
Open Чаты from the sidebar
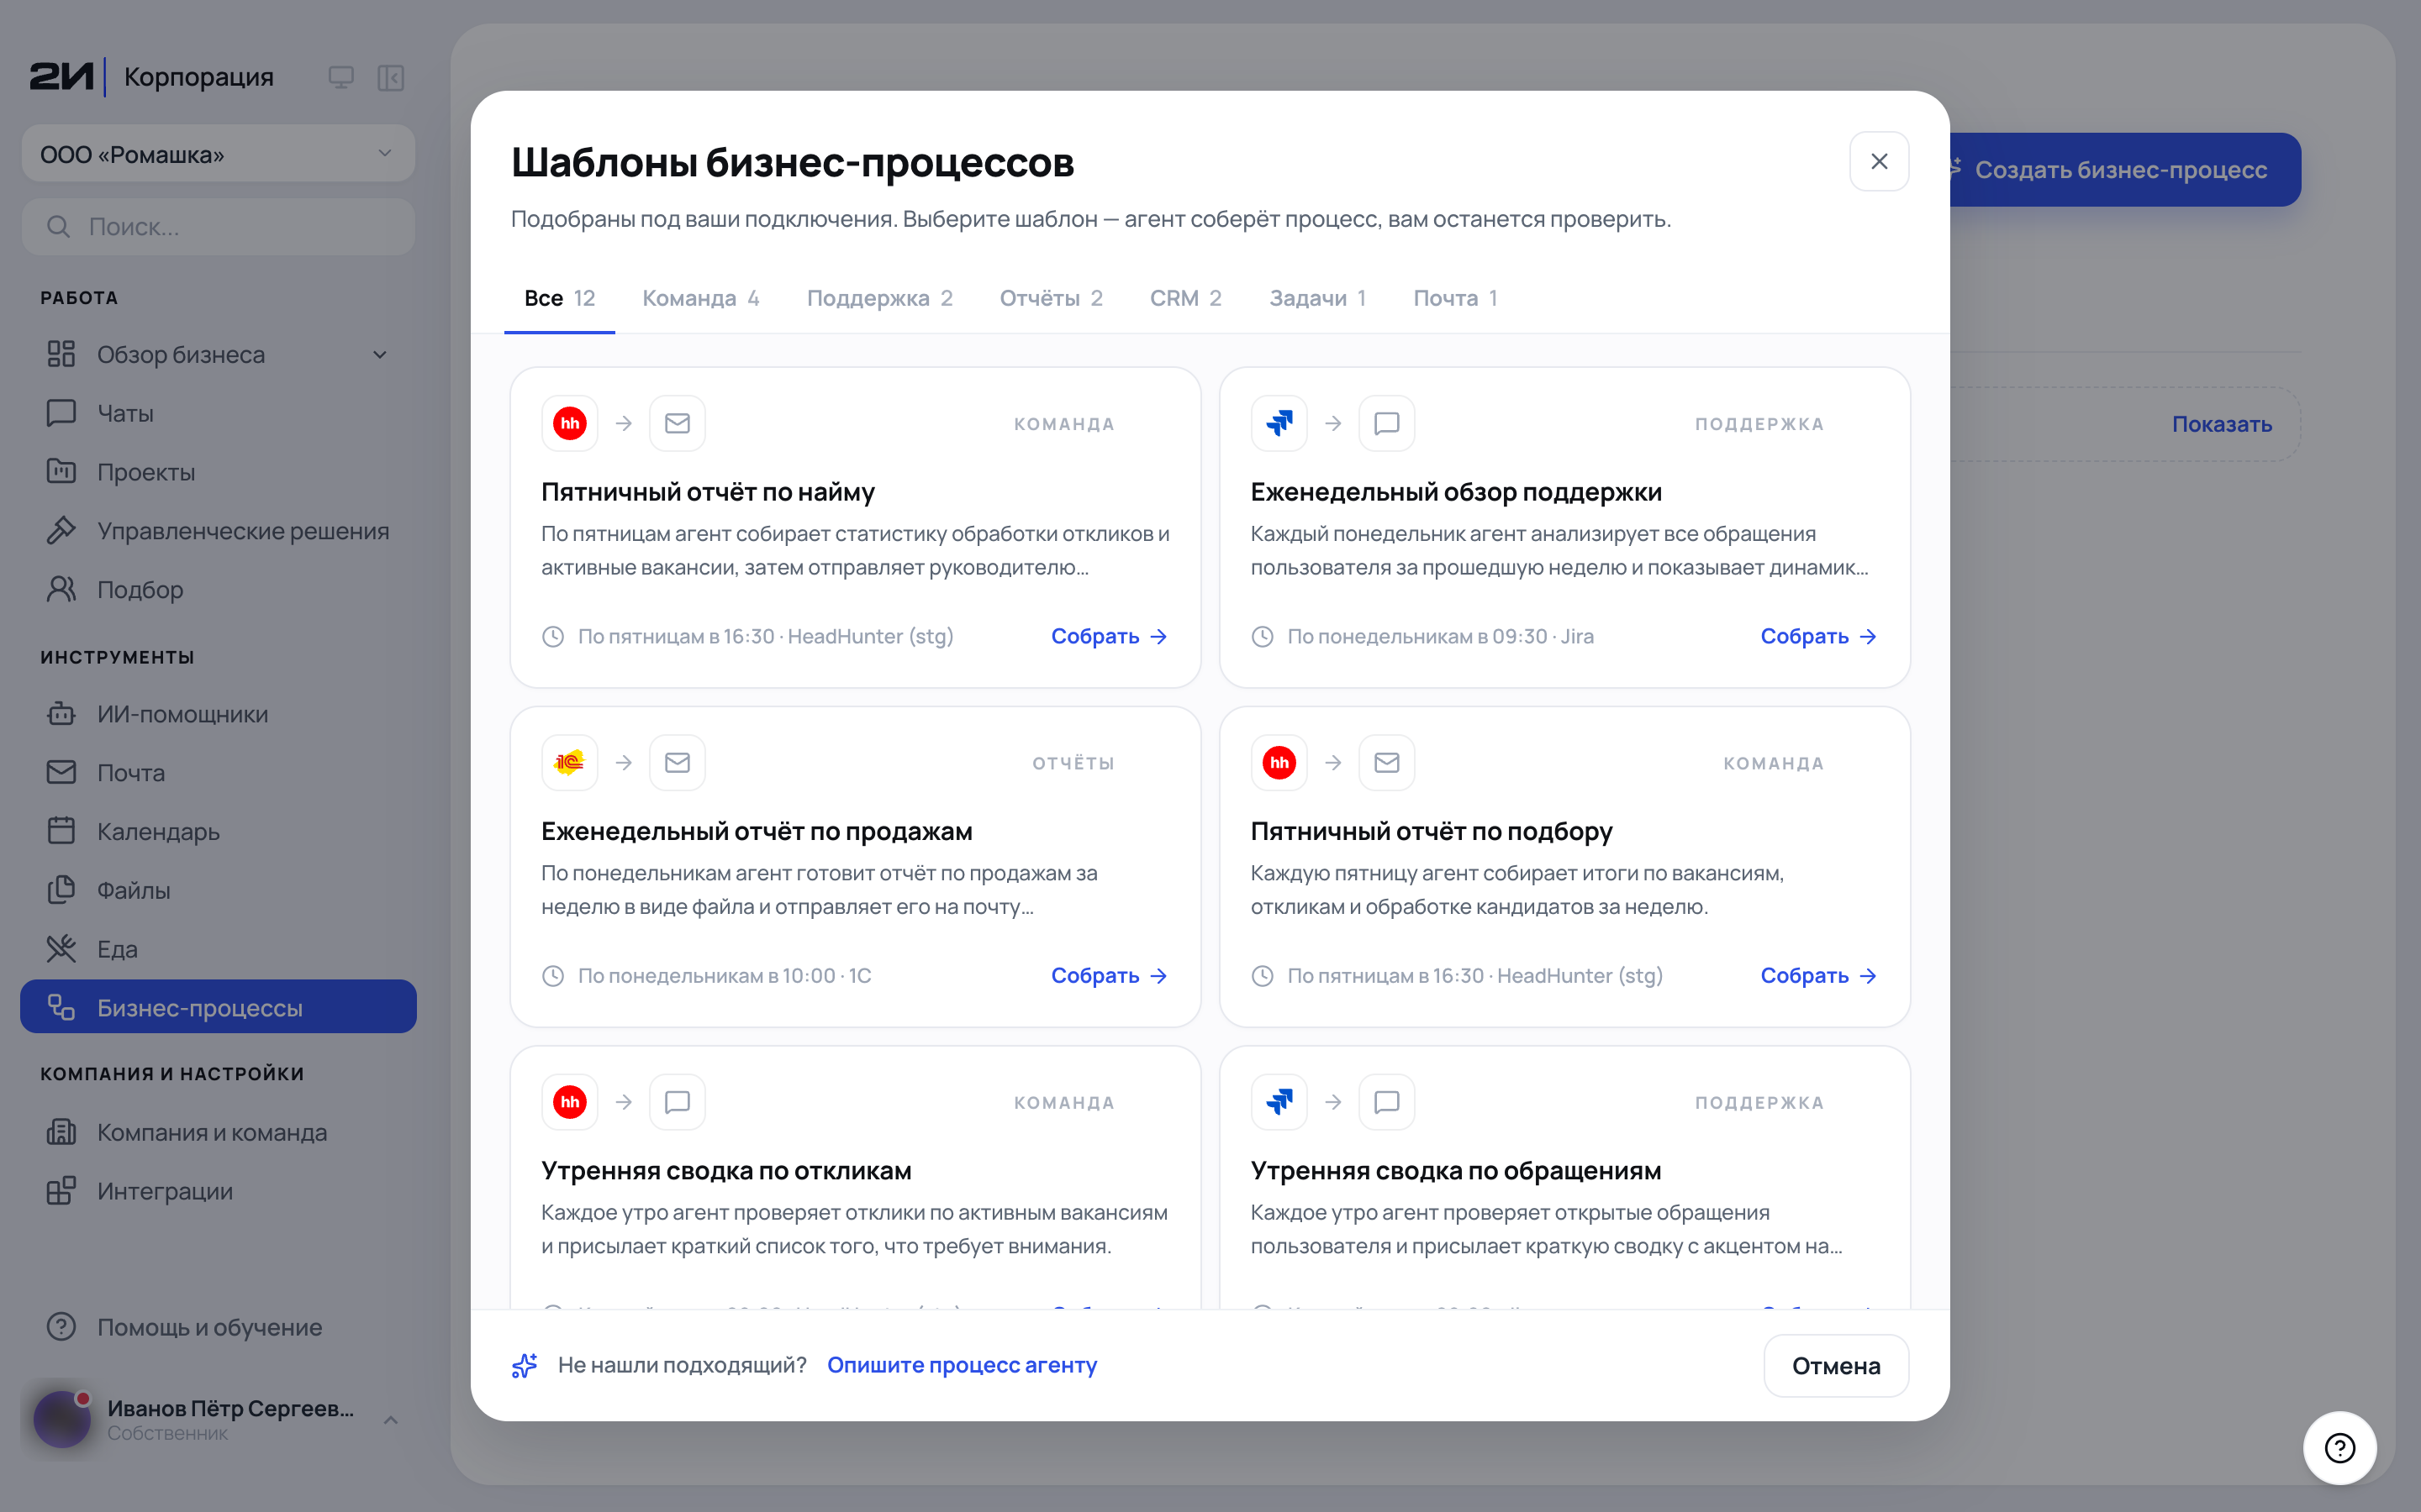coord(218,413)
